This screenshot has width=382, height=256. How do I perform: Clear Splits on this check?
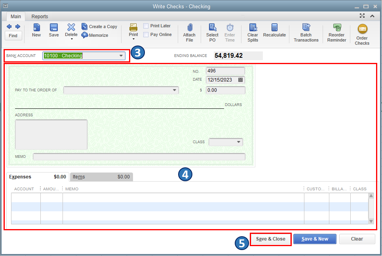click(x=253, y=33)
